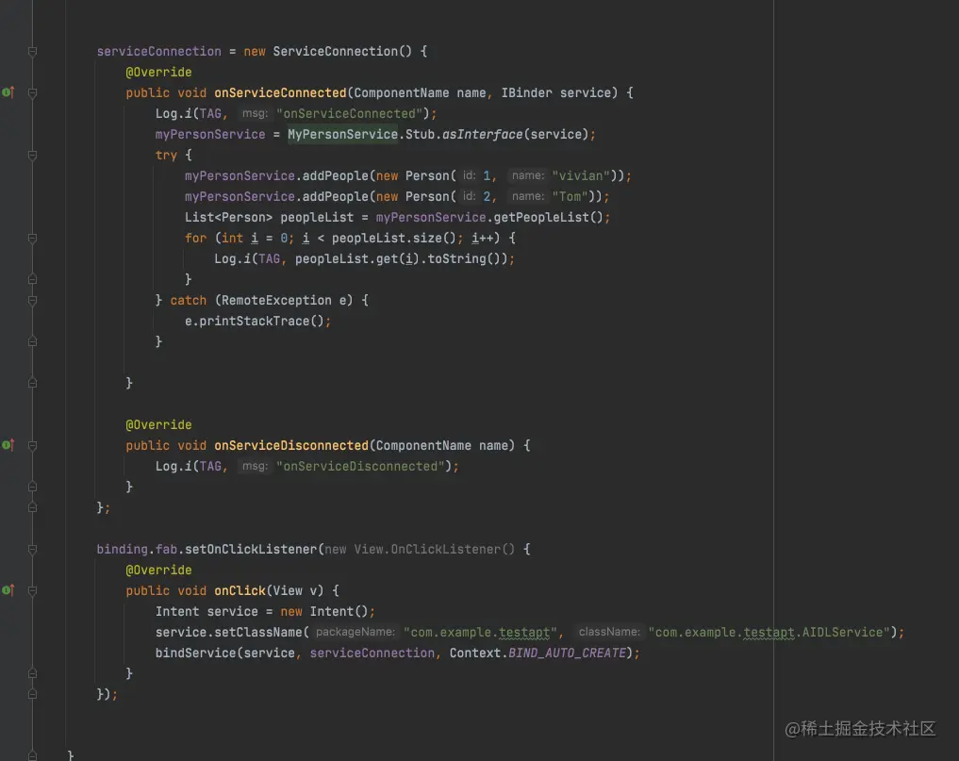Screen dimensions: 959x761
Task: Click fold end marker closing onServiceDisconnected method
Action: 32,487
